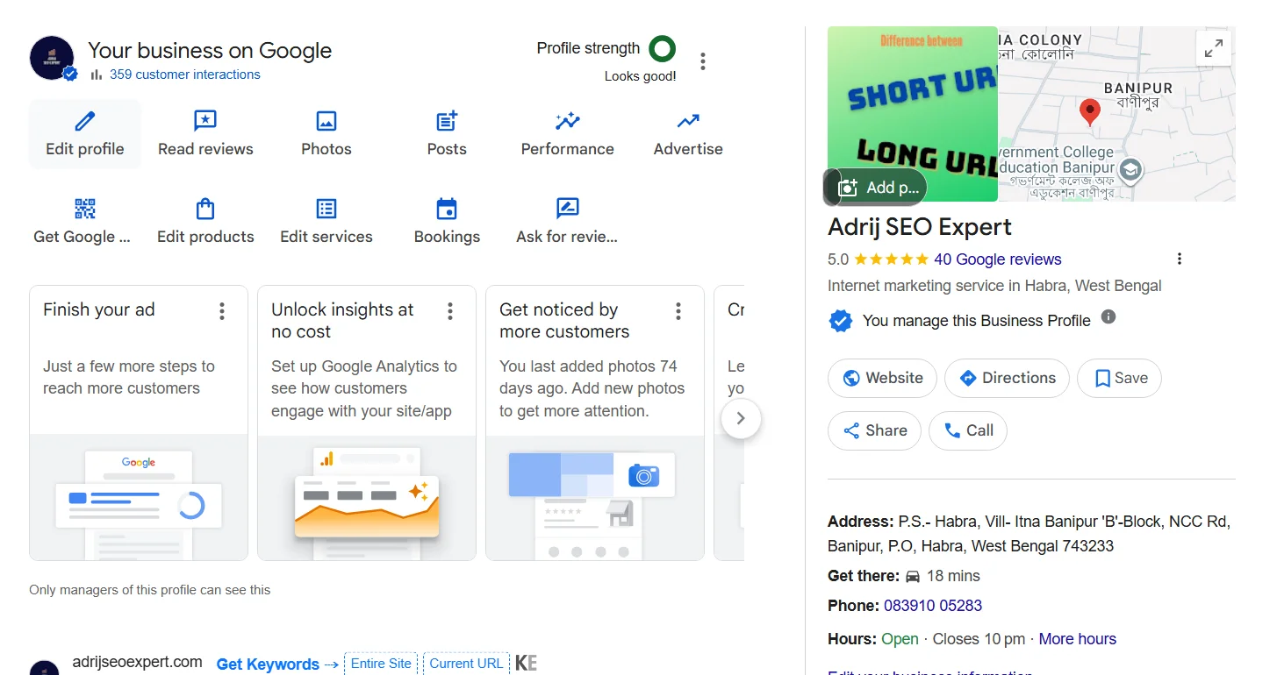
Task: Open Get noticed by more customers card
Action: [x=595, y=423]
